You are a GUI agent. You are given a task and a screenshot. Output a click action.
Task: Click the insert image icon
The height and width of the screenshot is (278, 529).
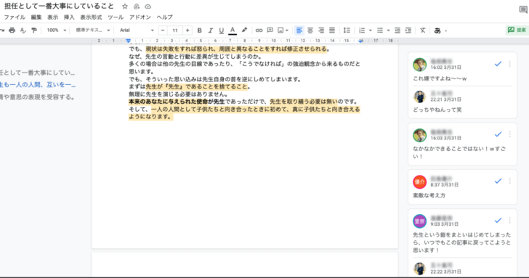[280, 30]
